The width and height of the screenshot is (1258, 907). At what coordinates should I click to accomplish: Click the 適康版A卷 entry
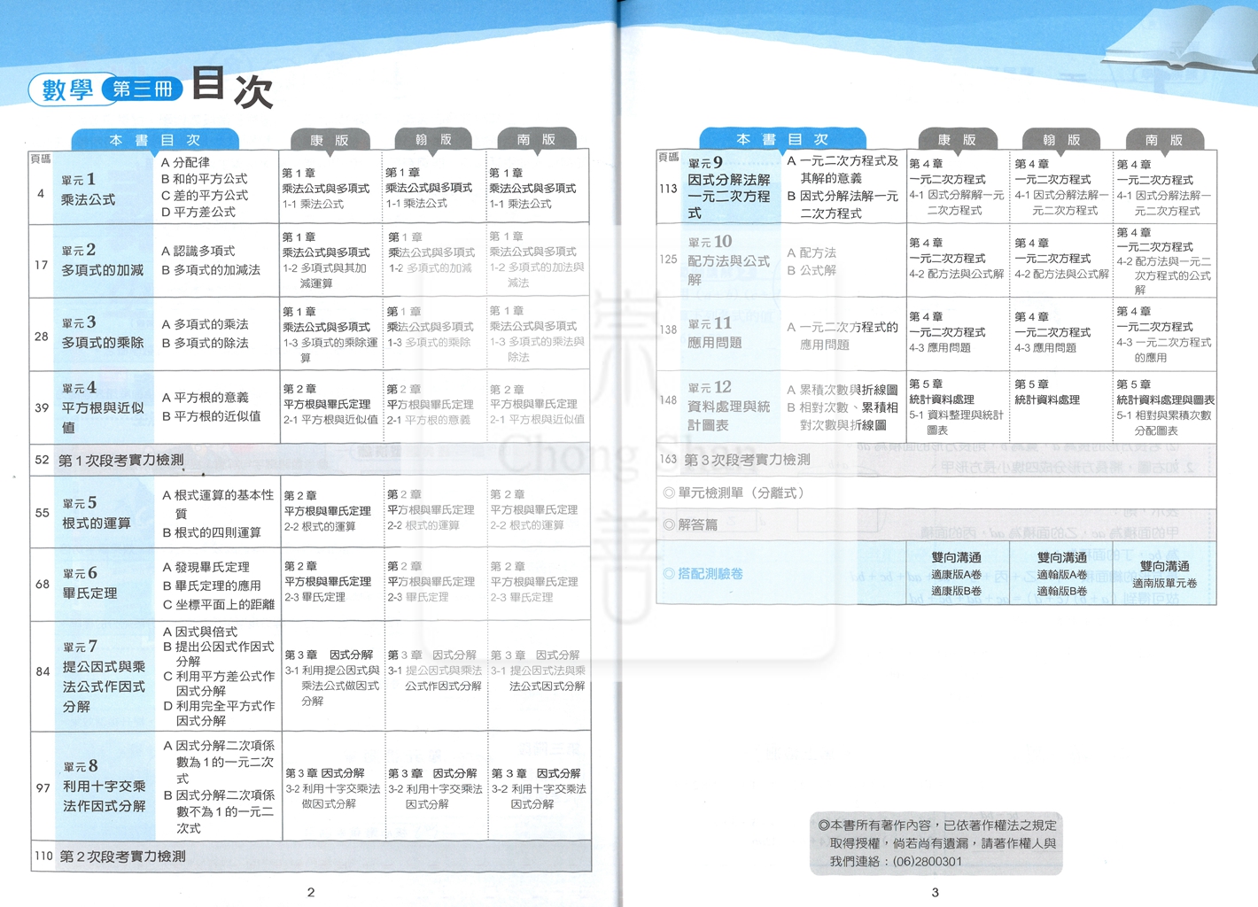click(x=957, y=574)
